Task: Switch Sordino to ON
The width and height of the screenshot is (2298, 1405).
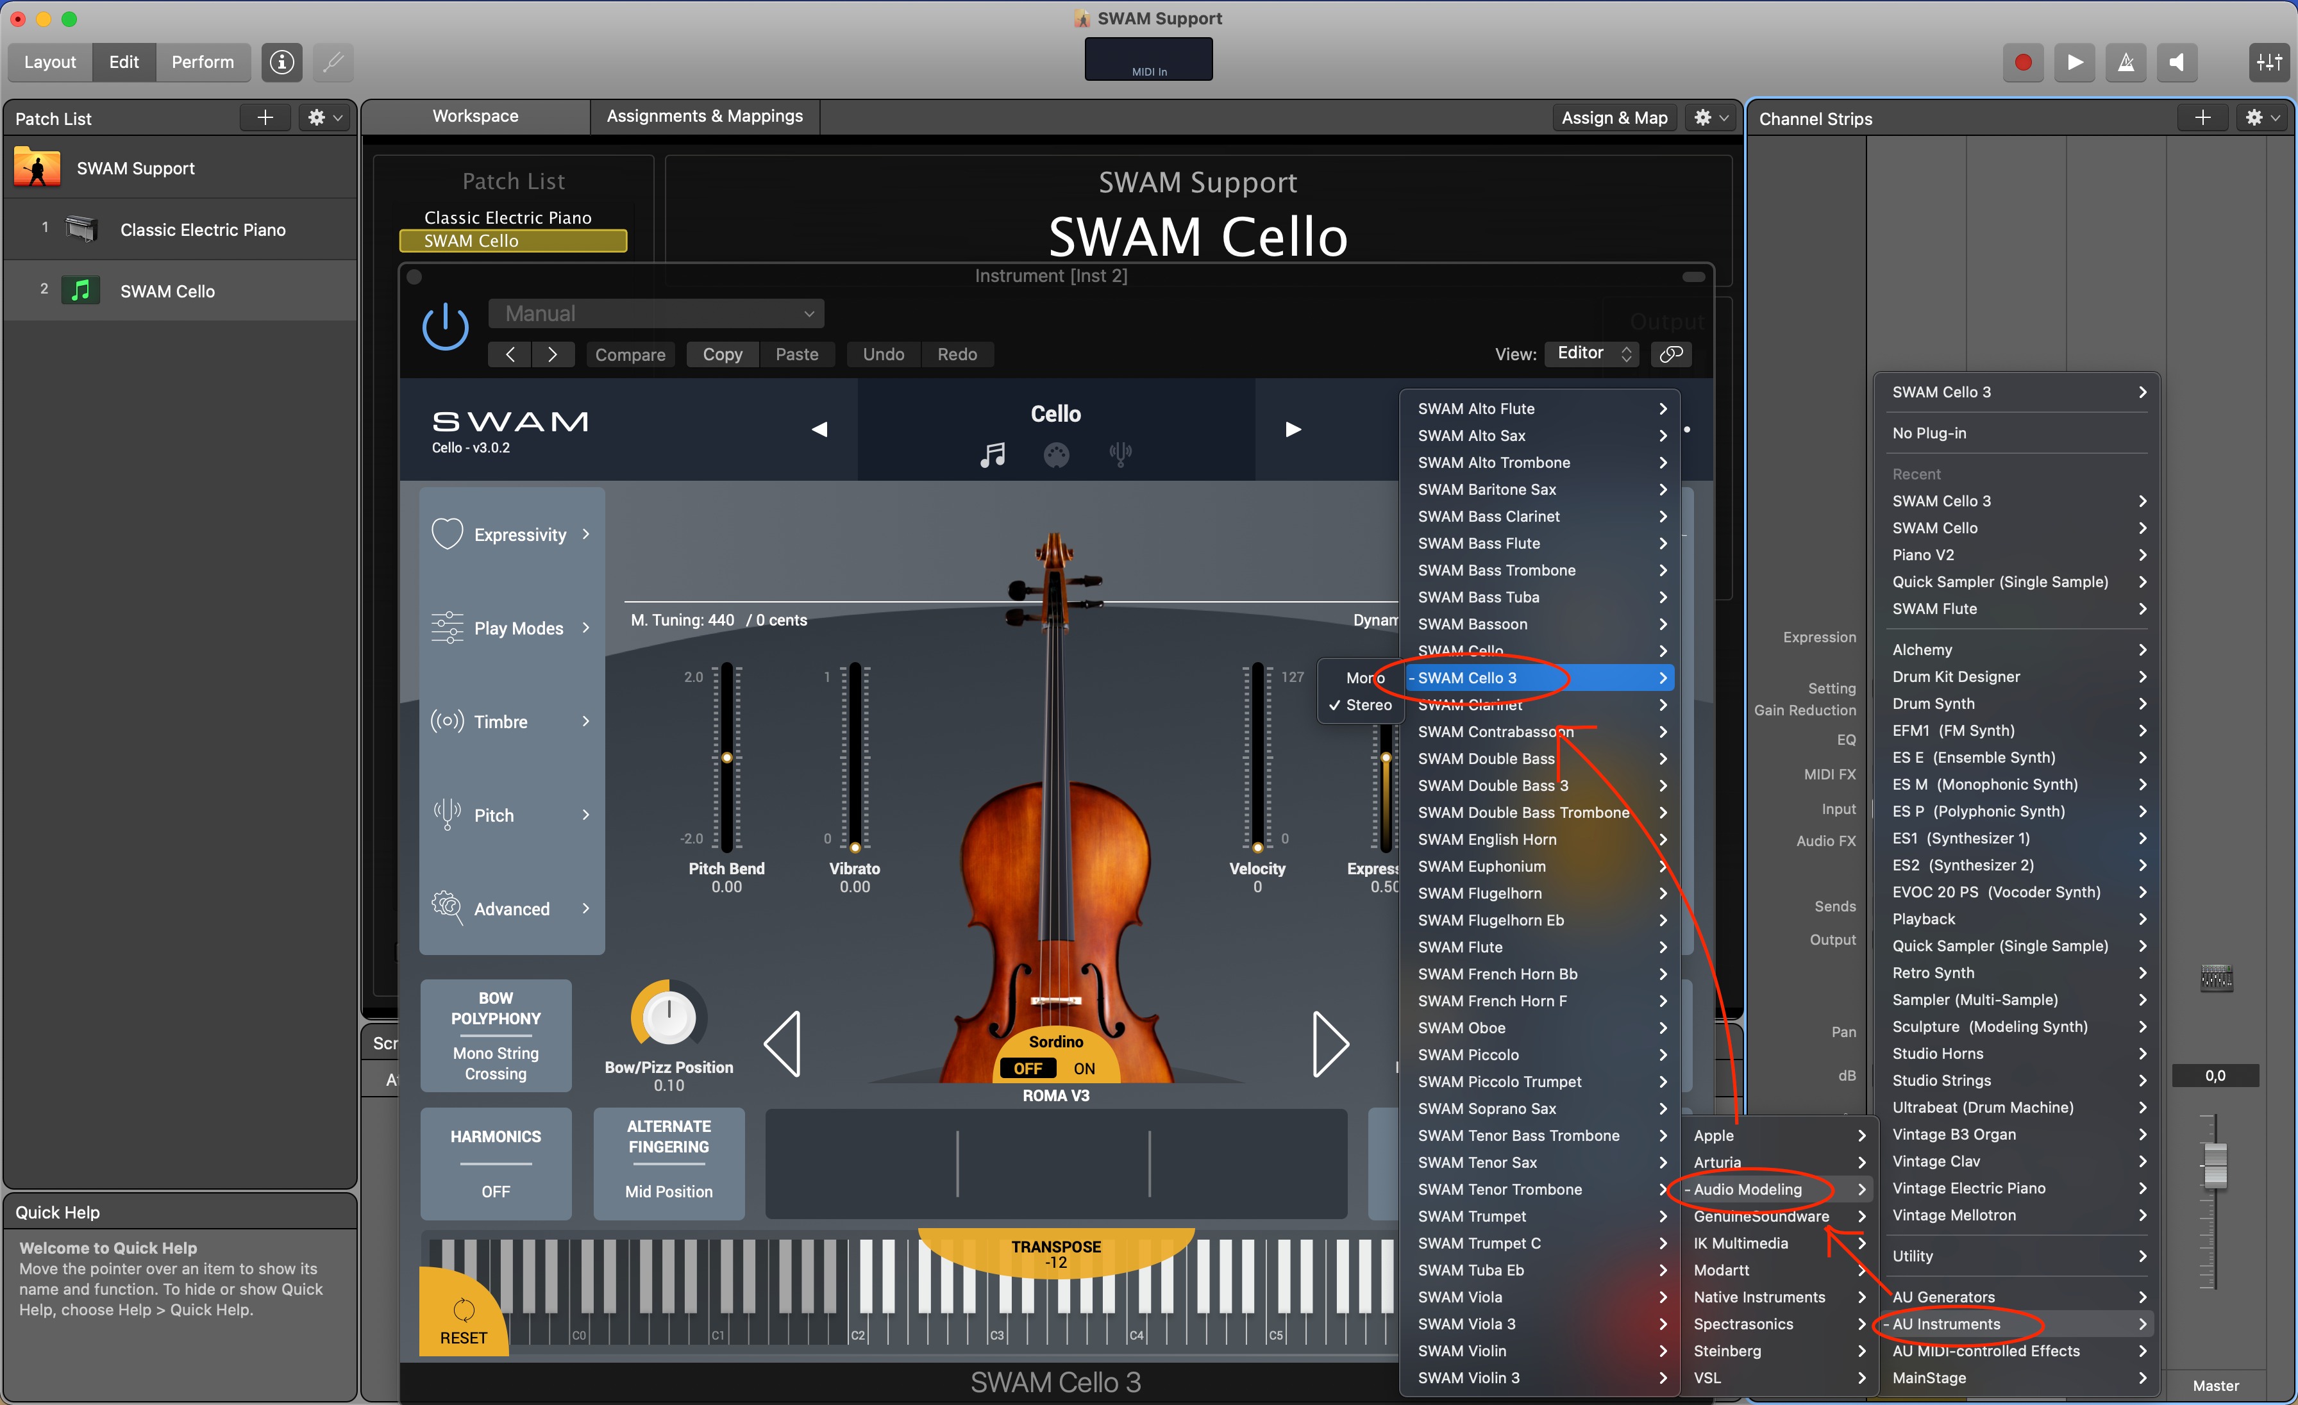Action: point(1084,1068)
